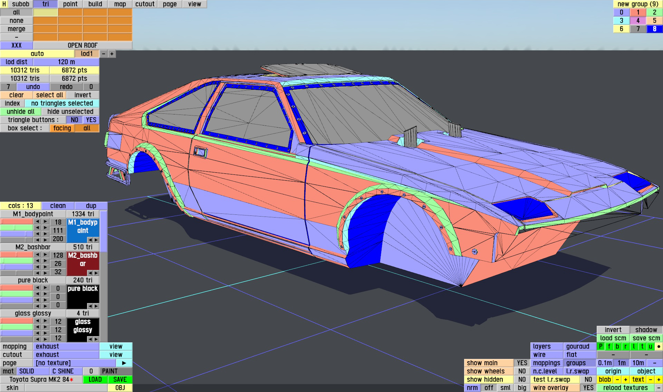Screen dimensions: 663x392
Task: Click the colours list vertical scrollbar
Action: (x=104, y=232)
